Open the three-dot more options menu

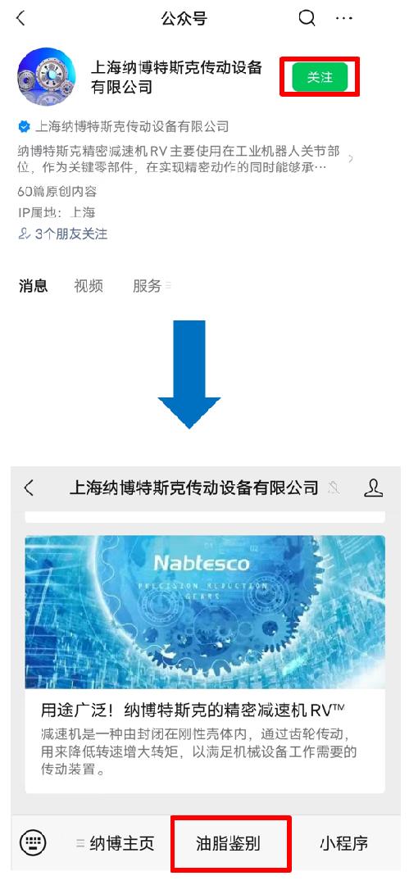coord(344,18)
